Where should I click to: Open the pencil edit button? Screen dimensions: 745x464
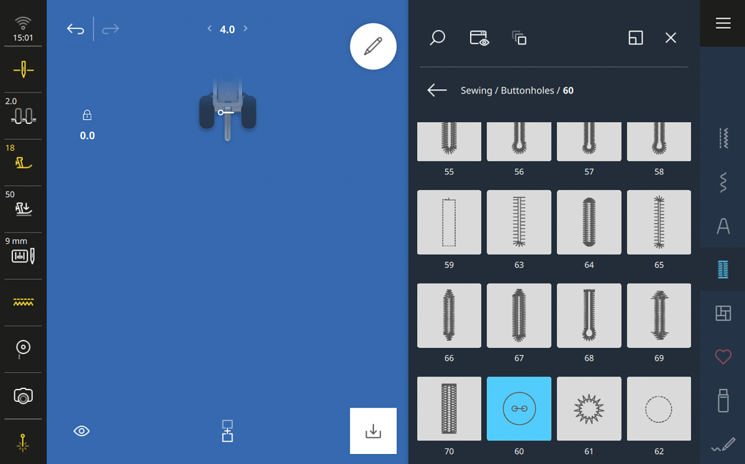[373, 47]
